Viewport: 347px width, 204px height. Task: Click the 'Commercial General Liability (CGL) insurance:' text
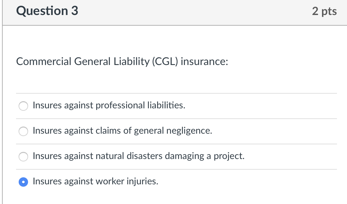(122, 61)
